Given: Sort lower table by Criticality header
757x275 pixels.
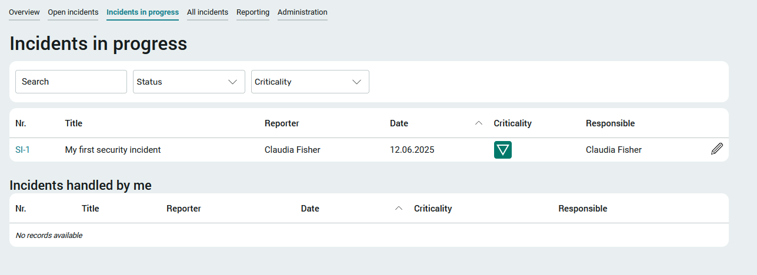Looking at the screenshot, I should [433, 209].
